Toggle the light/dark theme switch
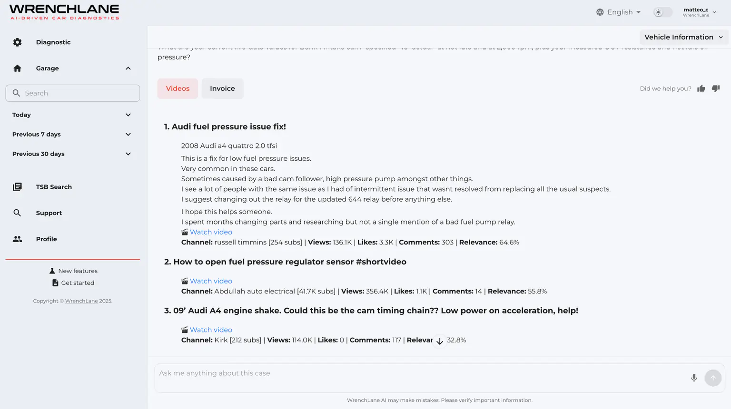The height and width of the screenshot is (409, 731). [x=662, y=12]
